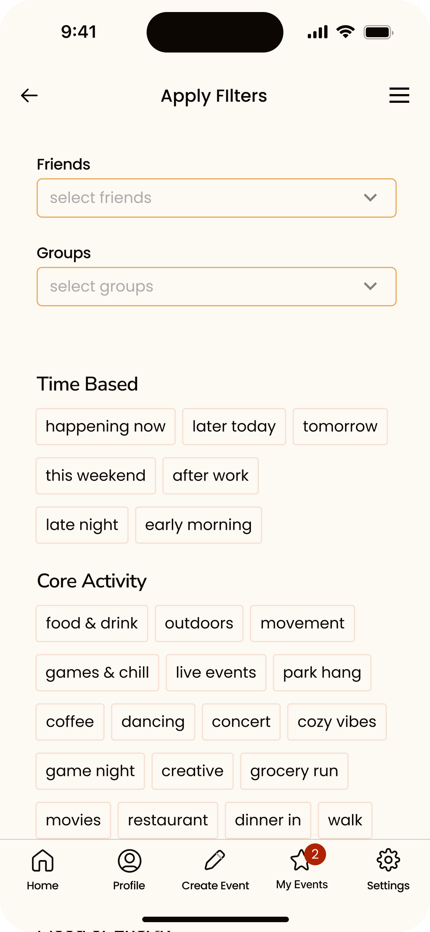Toggle the food & drink filter chip
The image size is (430, 932).
[x=92, y=624]
